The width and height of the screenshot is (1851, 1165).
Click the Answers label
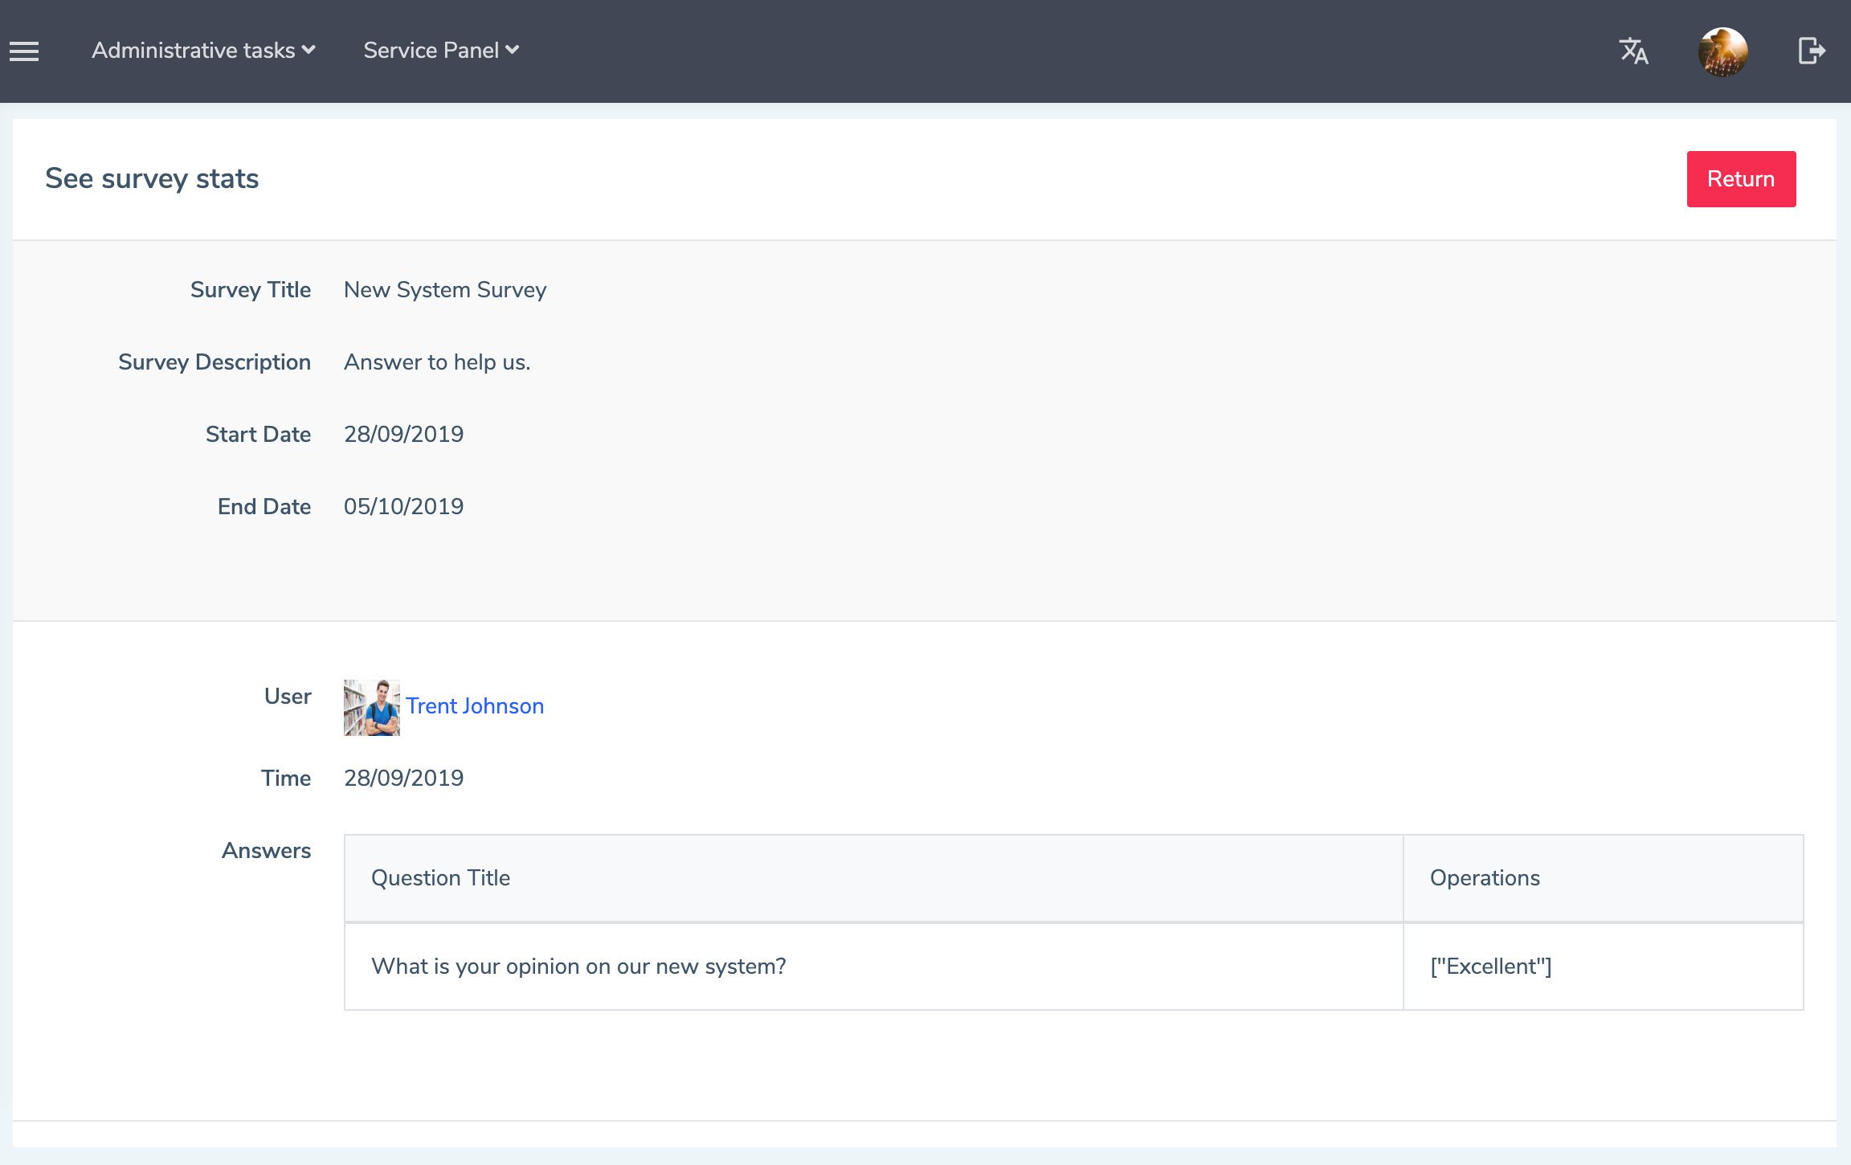pos(266,850)
